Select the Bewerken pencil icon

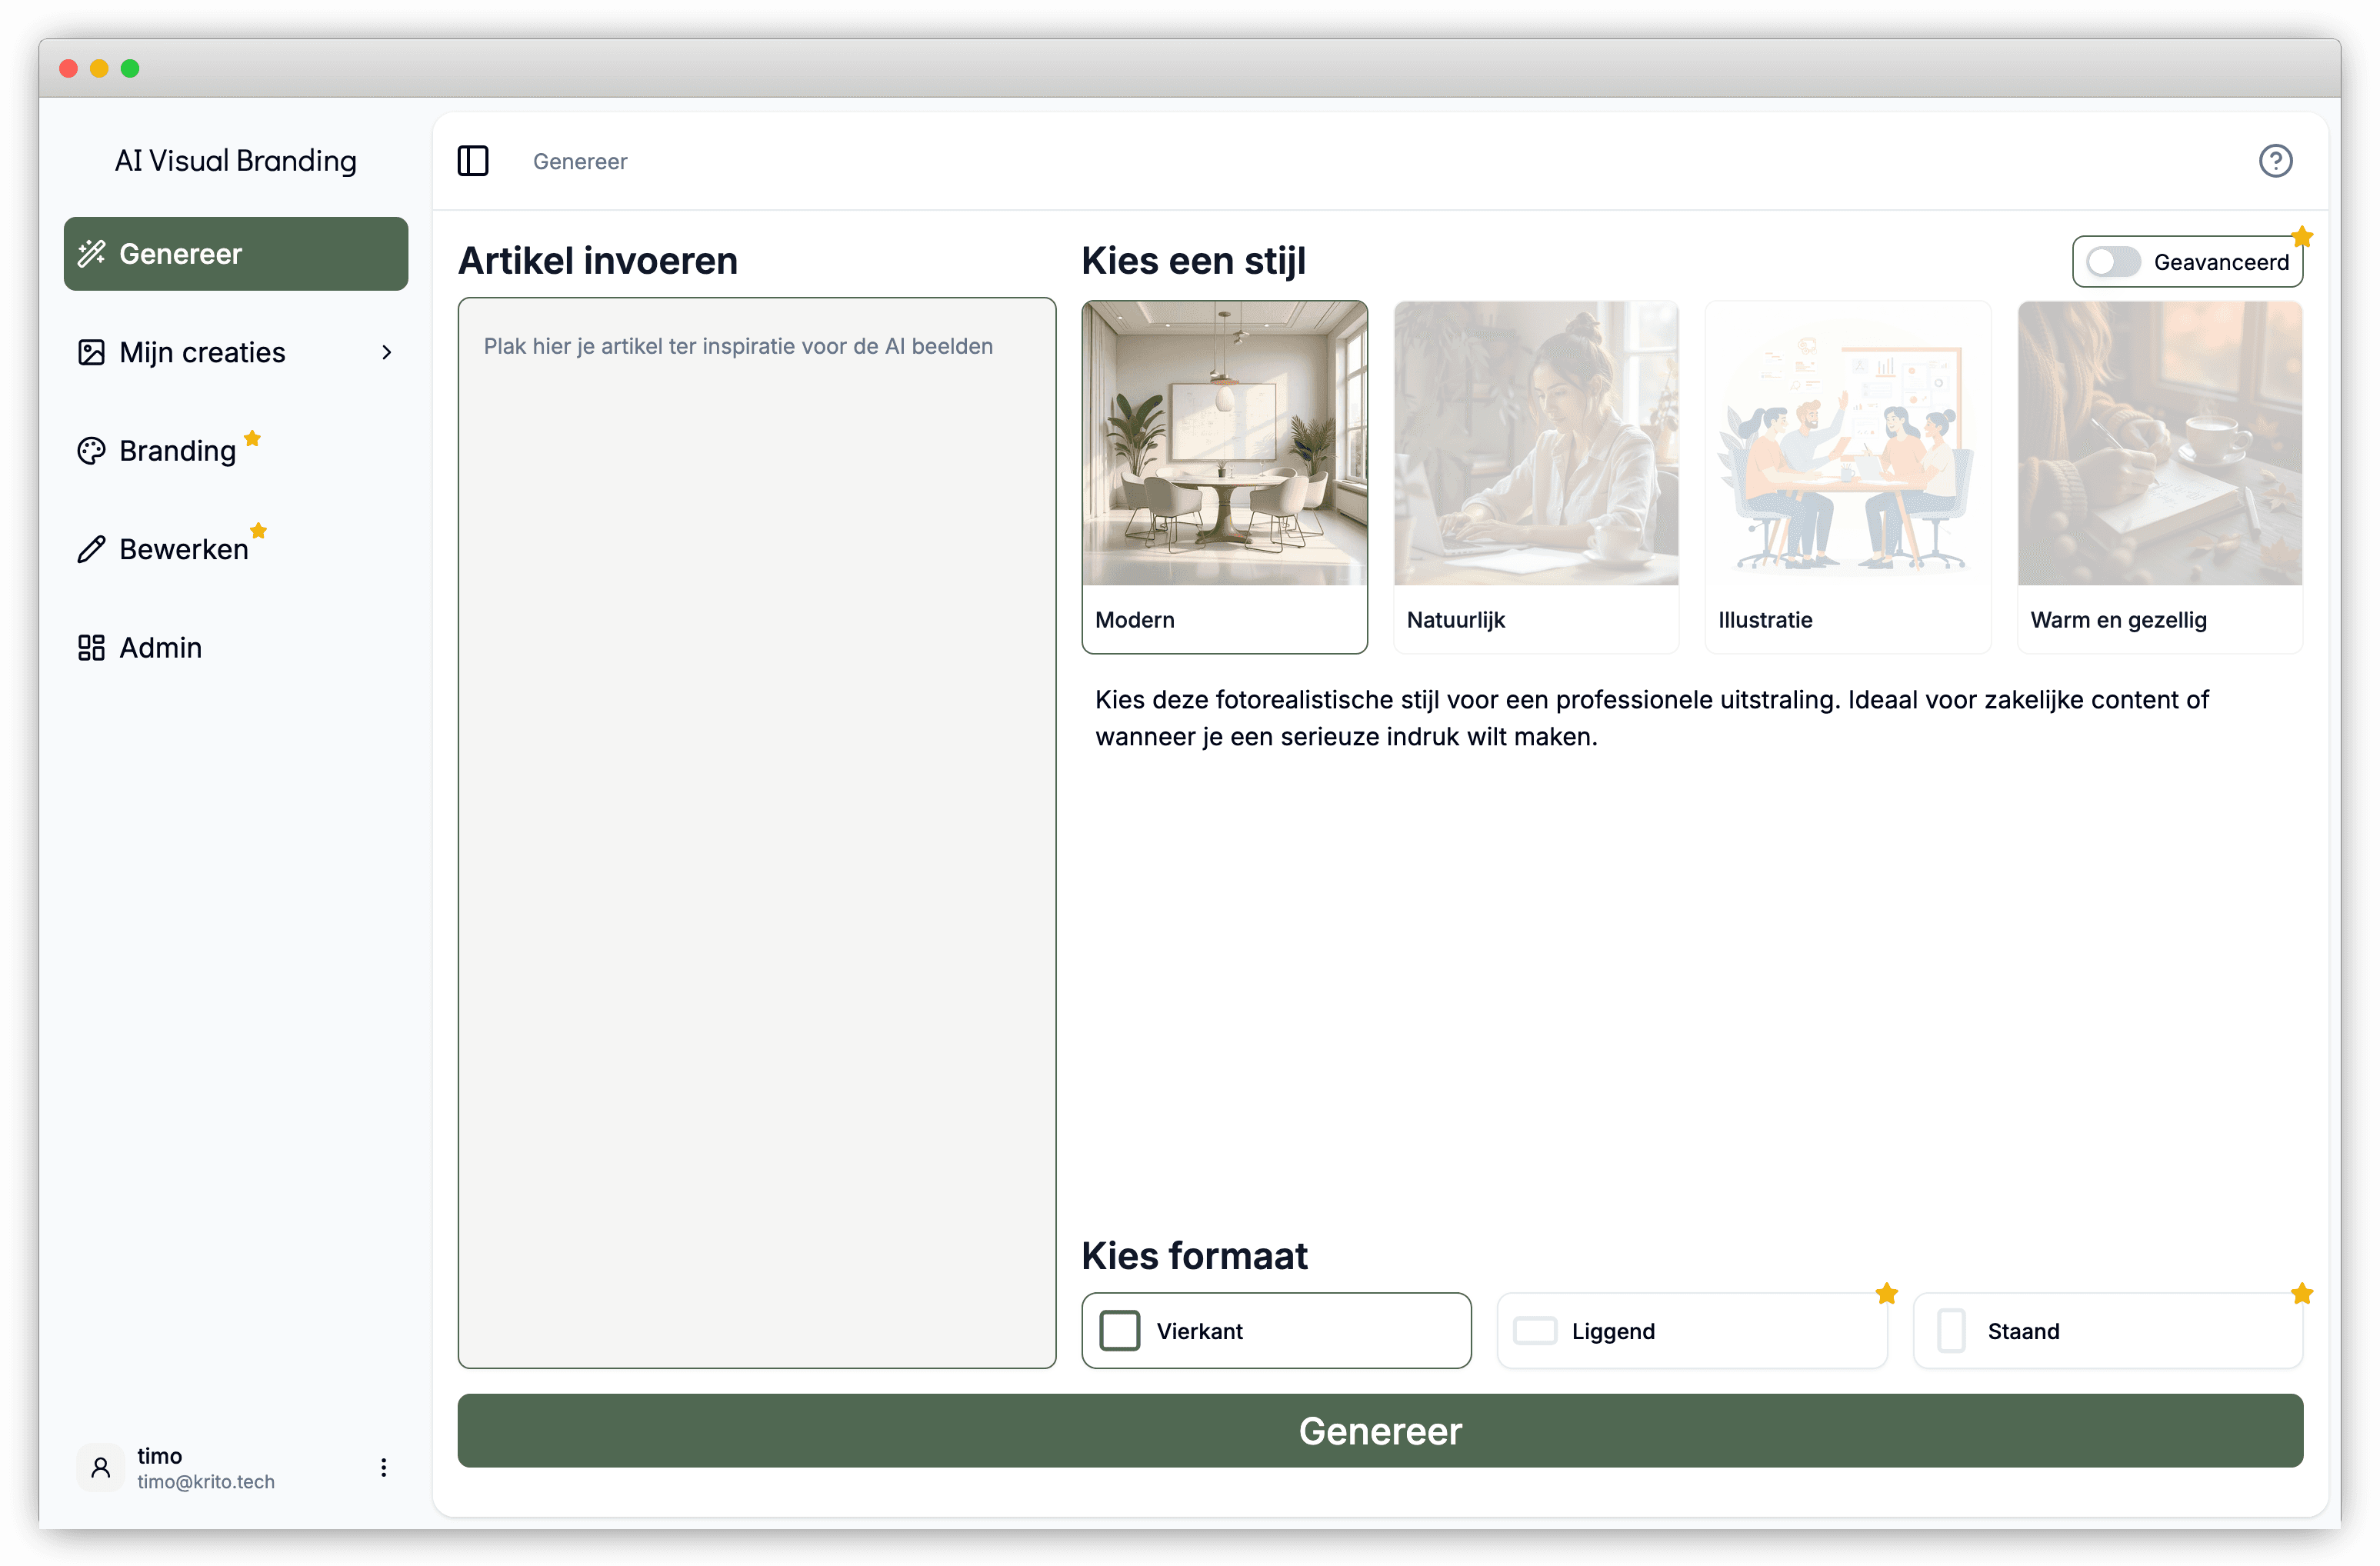click(91, 549)
